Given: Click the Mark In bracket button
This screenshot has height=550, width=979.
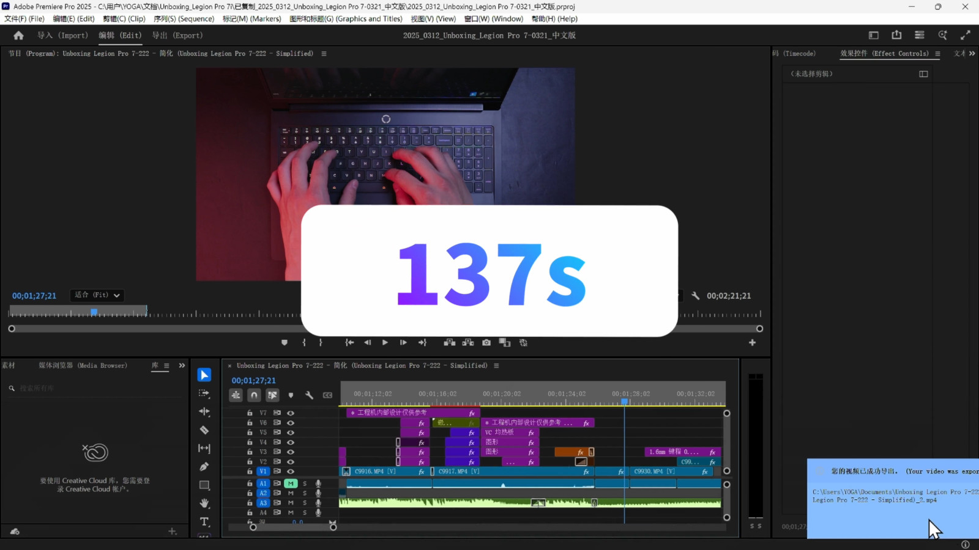Looking at the screenshot, I should tap(304, 343).
